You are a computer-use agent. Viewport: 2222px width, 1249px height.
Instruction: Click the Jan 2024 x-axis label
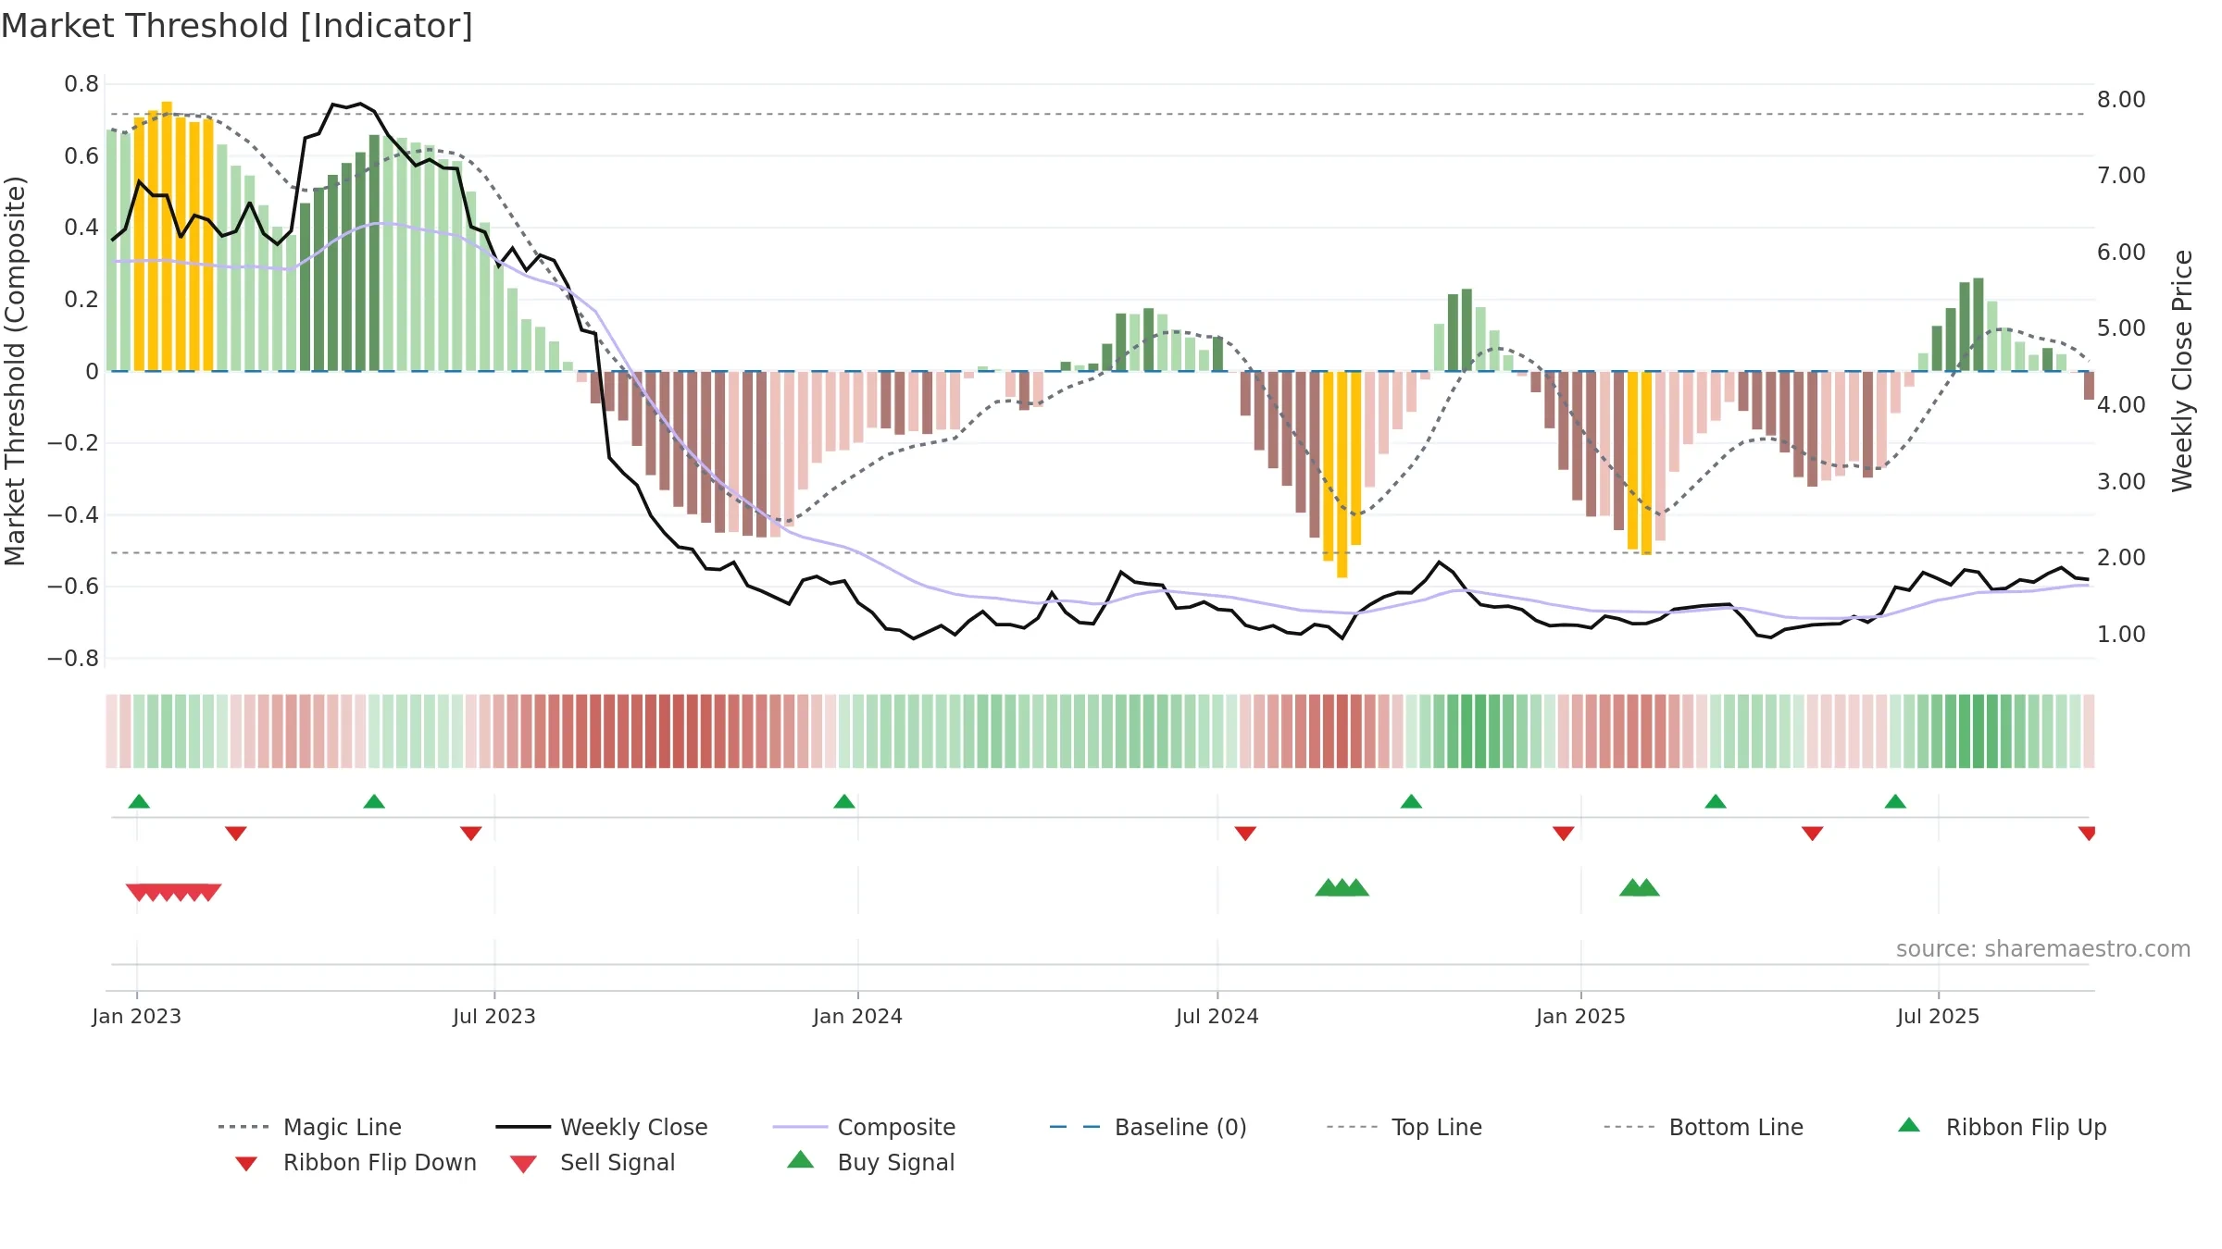click(858, 1016)
